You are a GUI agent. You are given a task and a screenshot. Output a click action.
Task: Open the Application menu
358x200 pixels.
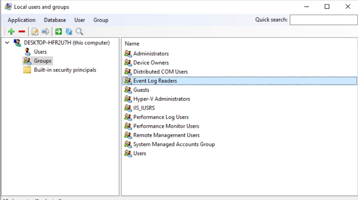(x=21, y=20)
